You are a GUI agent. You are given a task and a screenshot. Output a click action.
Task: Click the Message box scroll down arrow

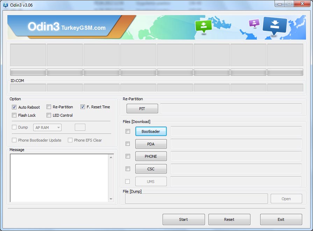point(111,199)
